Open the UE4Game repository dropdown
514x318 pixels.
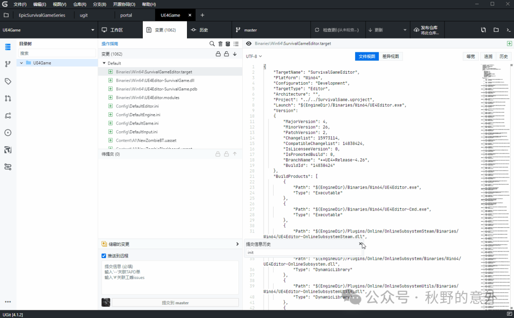(x=49, y=30)
